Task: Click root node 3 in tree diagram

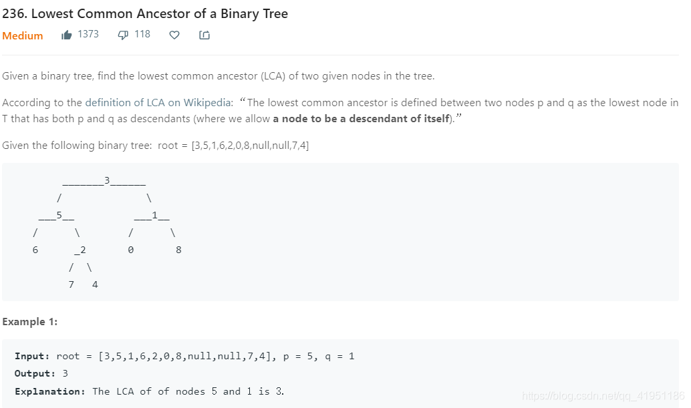Action: pos(107,180)
